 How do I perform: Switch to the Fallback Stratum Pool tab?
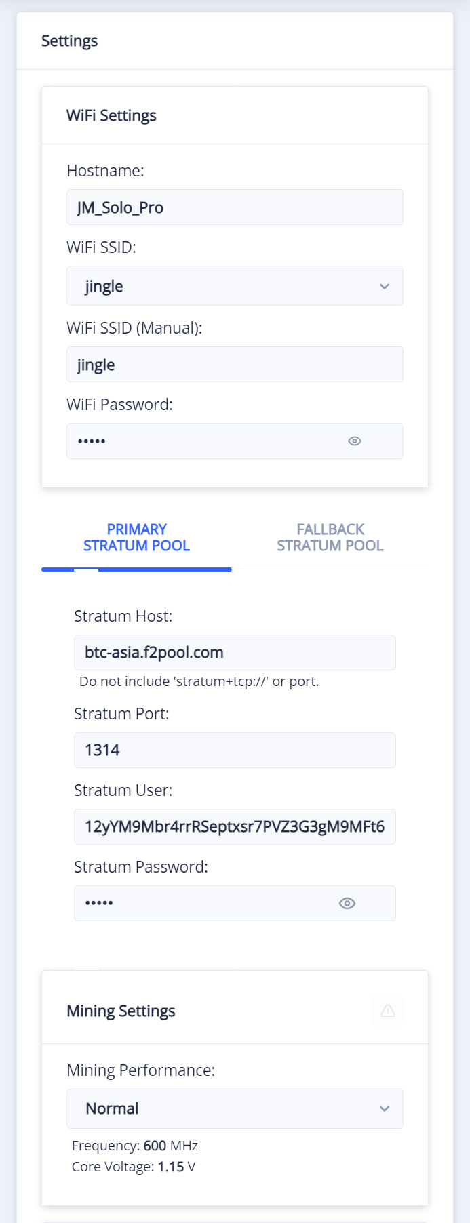[x=330, y=537]
